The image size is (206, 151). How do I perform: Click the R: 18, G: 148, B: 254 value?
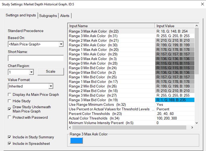(175, 31)
